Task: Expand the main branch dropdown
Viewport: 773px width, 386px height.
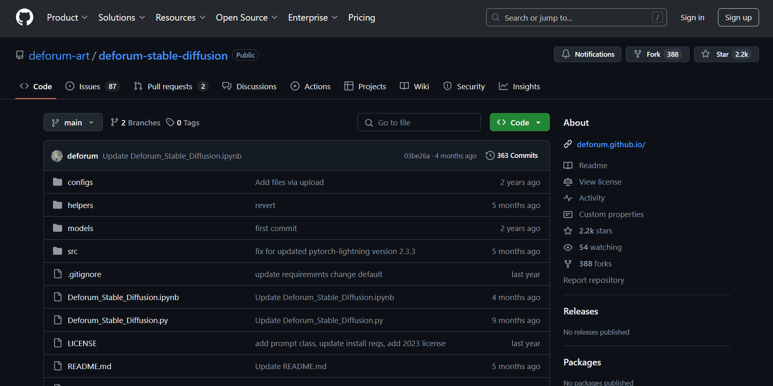Action: tap(73, 123)
